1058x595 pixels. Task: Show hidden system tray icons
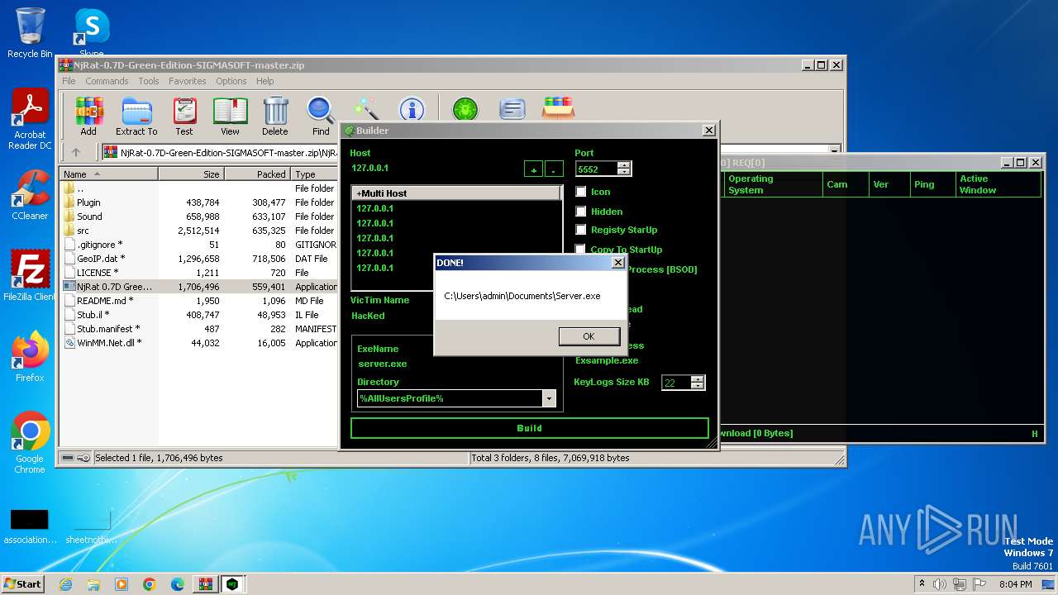[922, 584]
